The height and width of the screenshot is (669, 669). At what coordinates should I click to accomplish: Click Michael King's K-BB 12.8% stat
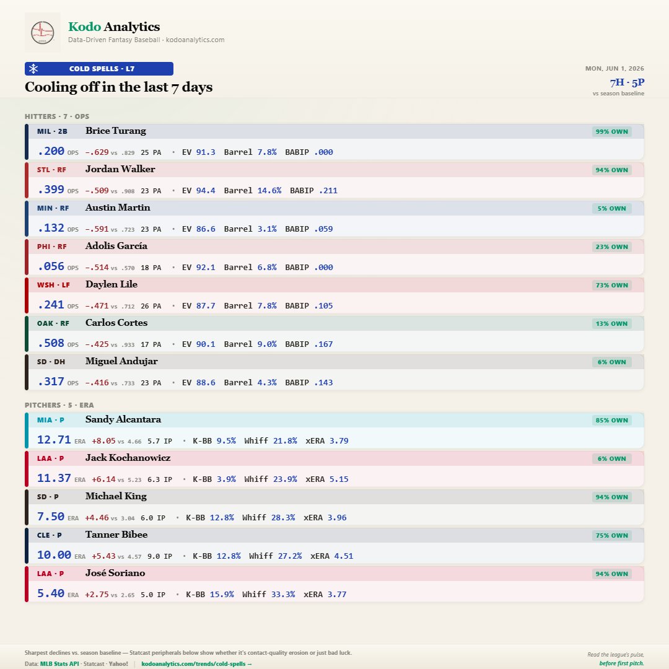(209, 517)
